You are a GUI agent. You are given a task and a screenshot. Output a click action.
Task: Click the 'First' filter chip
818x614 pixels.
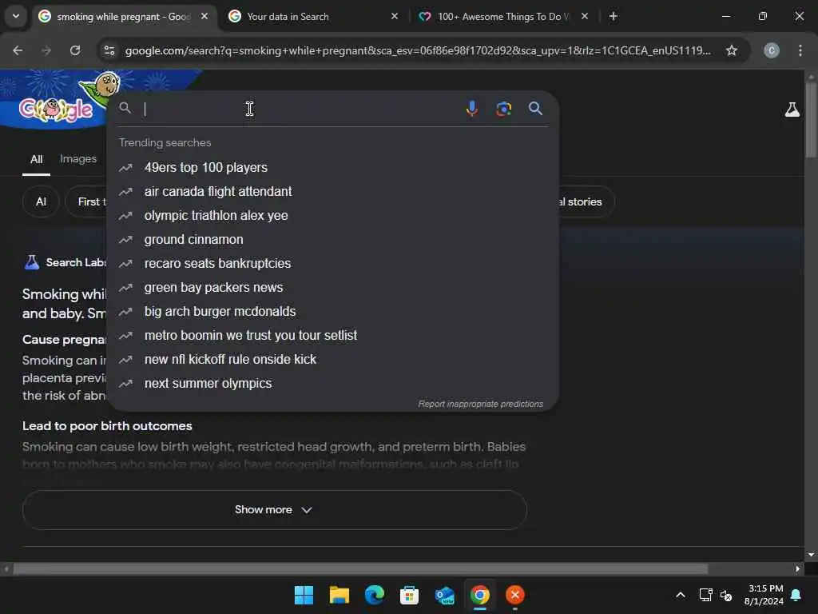86,201
